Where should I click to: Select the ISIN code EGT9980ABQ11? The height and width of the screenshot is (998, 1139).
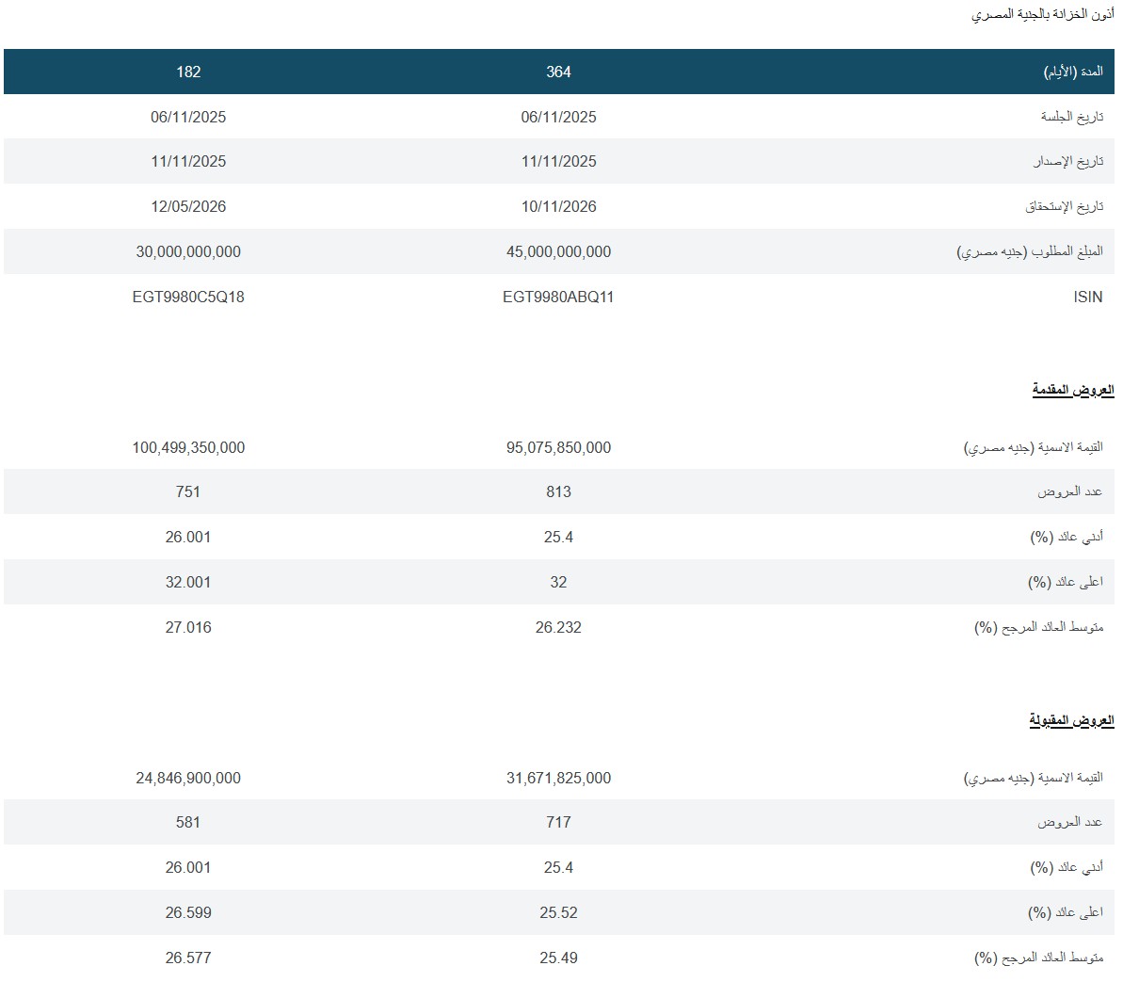coord(558,297)
